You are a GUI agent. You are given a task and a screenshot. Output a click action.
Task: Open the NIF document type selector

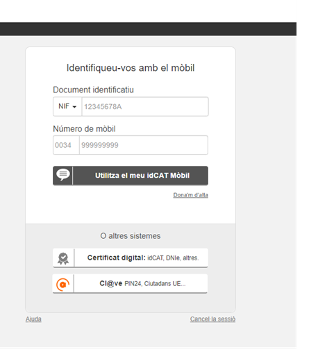point(67,106)
